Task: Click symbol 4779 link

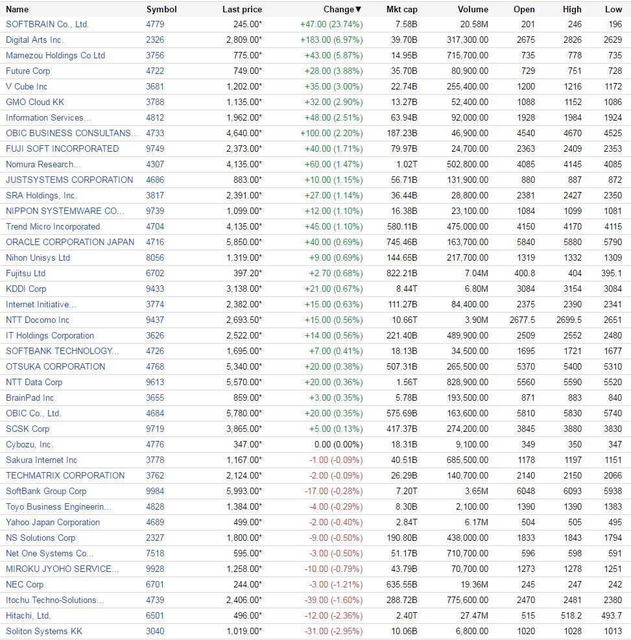Action: point(155,25)
